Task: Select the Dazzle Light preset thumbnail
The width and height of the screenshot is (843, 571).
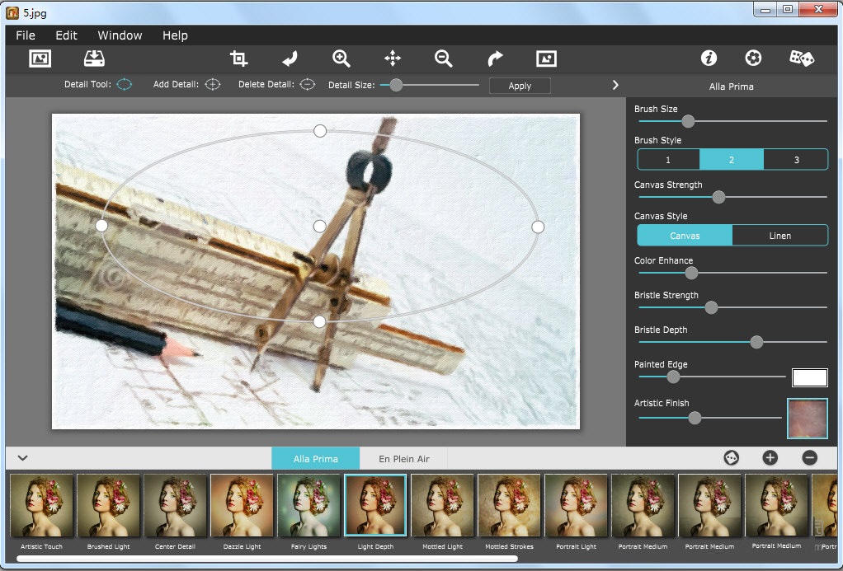Action: (243, 505)
